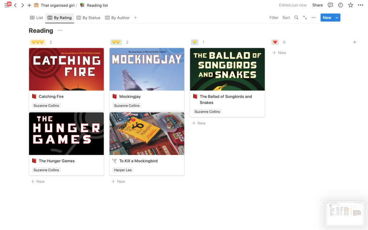368x230 pixels.
Task: Click Suzanne Collins tag on Catching Fire
Action: pos(46,105)
